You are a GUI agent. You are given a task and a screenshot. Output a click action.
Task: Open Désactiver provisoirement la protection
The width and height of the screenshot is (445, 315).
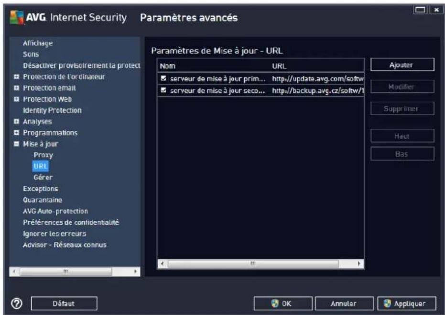81,65
